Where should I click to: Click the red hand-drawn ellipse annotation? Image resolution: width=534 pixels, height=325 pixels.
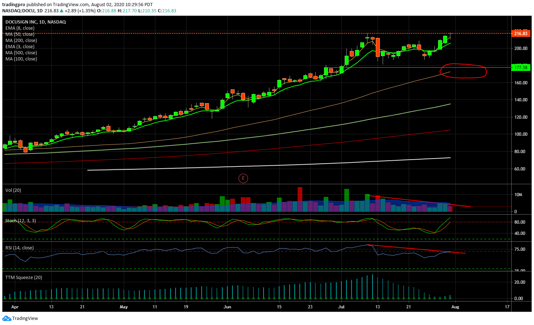click(463, 71)
